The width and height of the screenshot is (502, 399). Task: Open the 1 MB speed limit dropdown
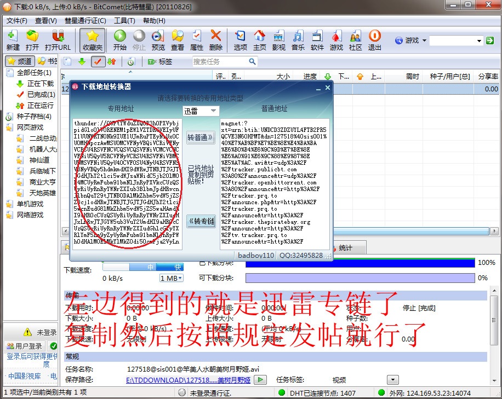click(172, 278)
